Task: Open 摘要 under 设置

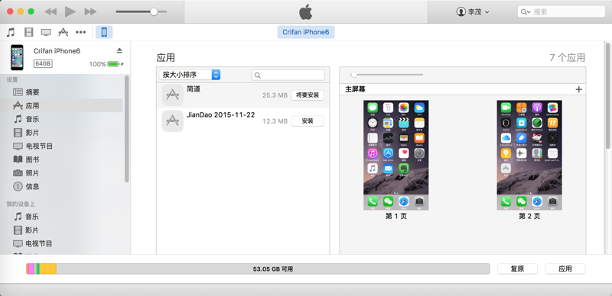Action: [33, 92]
